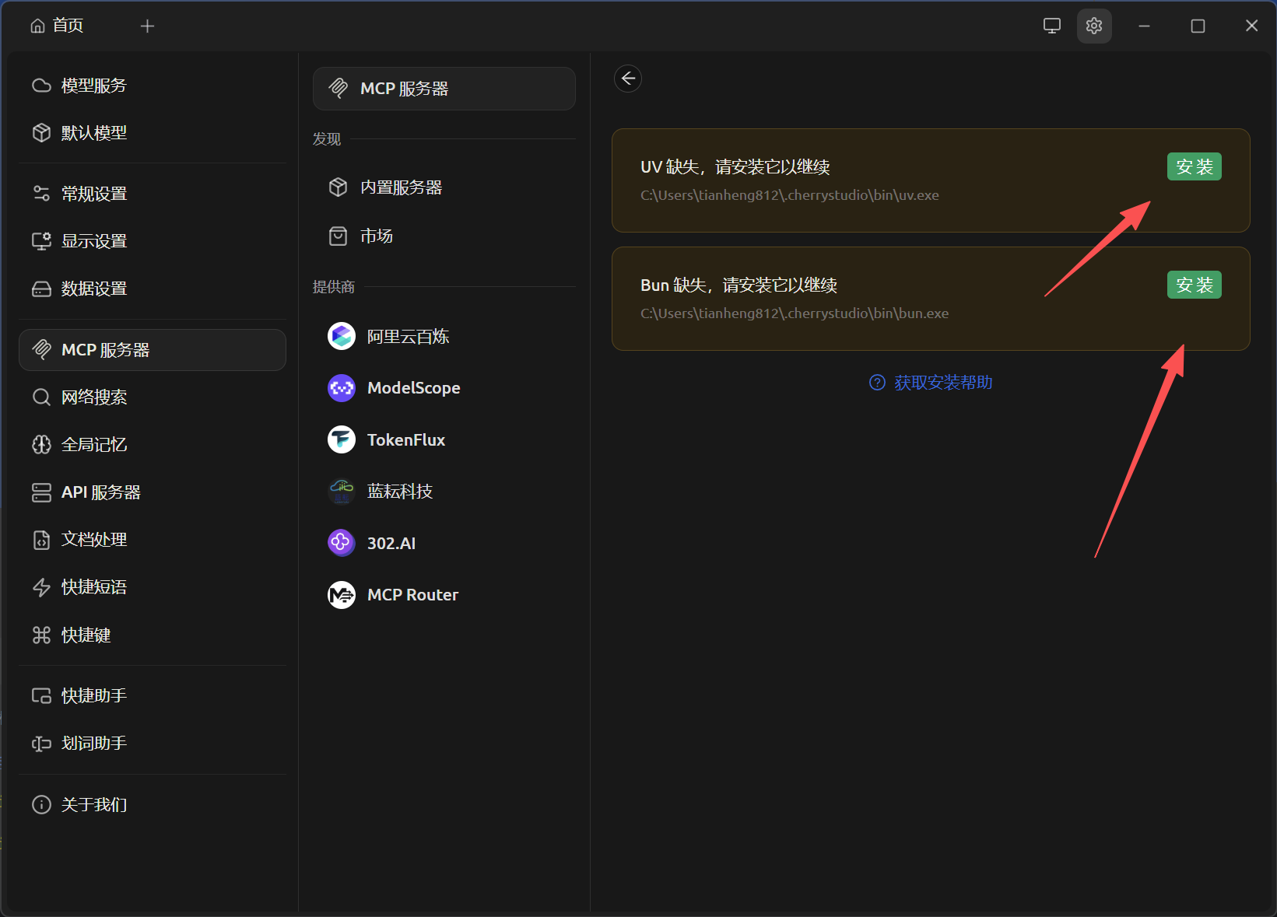
Task: Click lightning icon beside 快捷短语
Action: coord(41,587)
